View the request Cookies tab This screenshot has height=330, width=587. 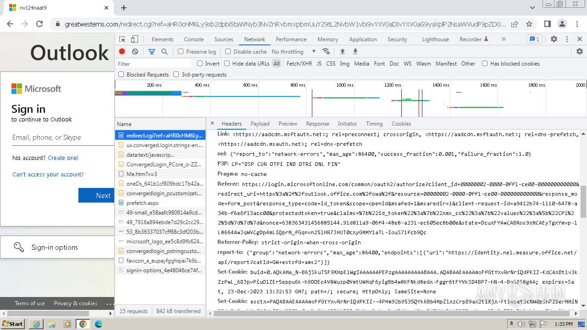tap(401, 124)
